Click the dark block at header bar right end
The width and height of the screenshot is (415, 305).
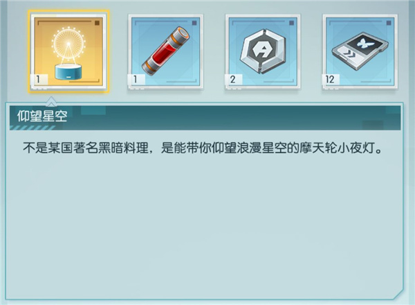point(372,125)
